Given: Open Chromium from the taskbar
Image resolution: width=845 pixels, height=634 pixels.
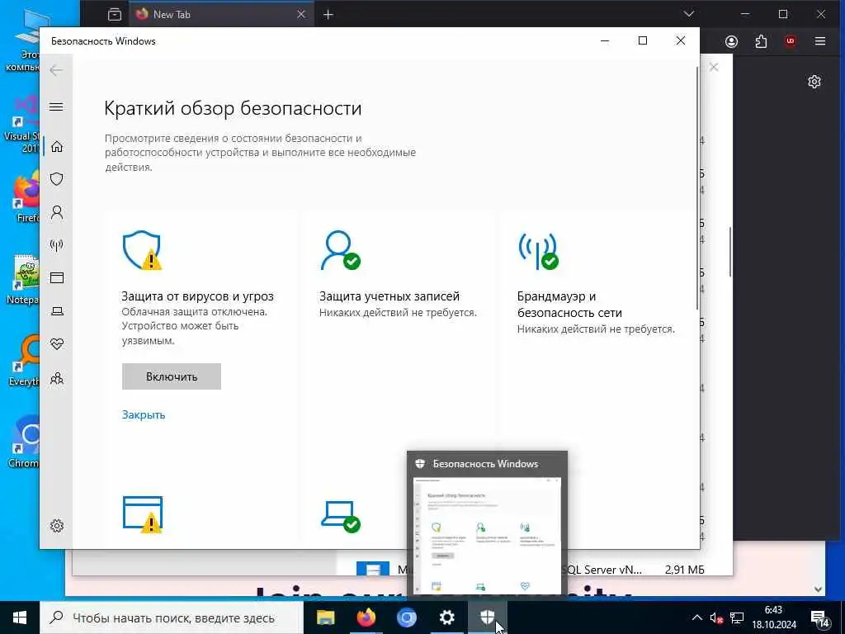Looking at the screenshot, I should [x=407, y=617].
